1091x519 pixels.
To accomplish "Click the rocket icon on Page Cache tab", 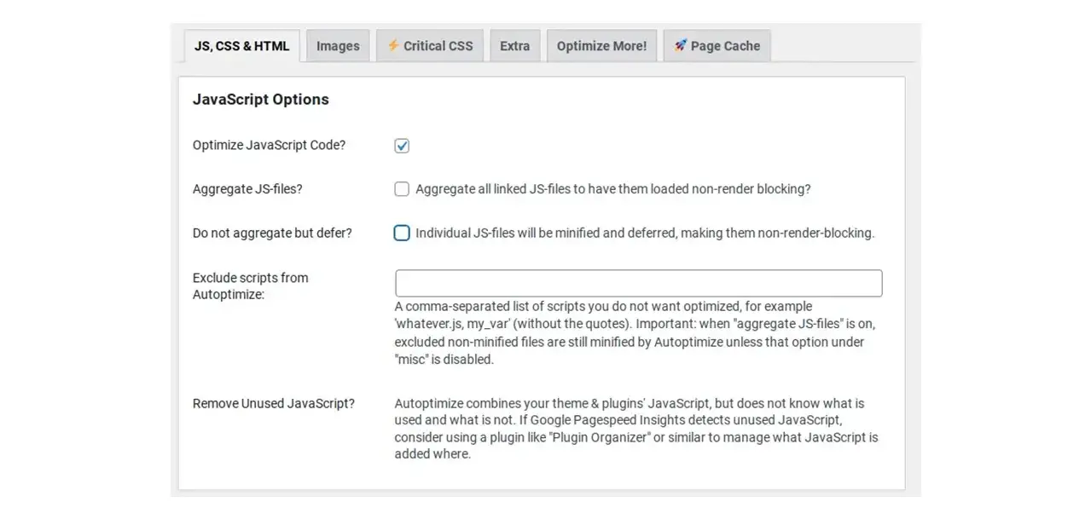I will pos(680,46).
